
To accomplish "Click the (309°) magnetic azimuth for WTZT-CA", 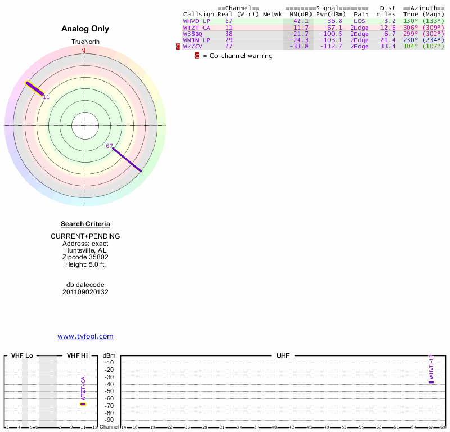I will (x=433, y=28).
